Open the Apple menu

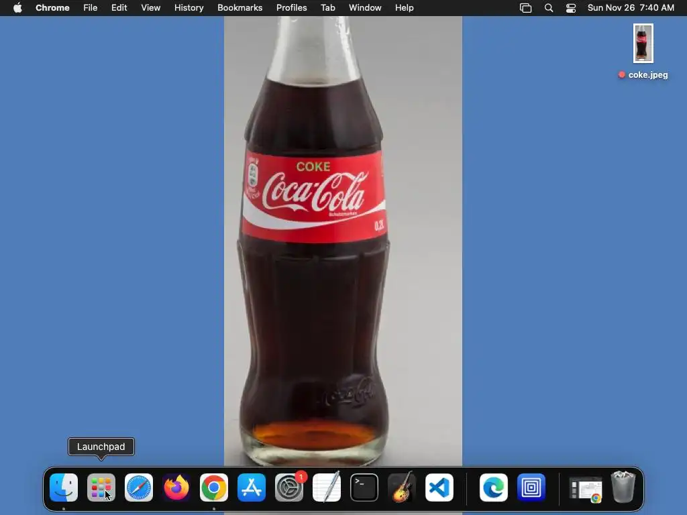click(17, 8)
